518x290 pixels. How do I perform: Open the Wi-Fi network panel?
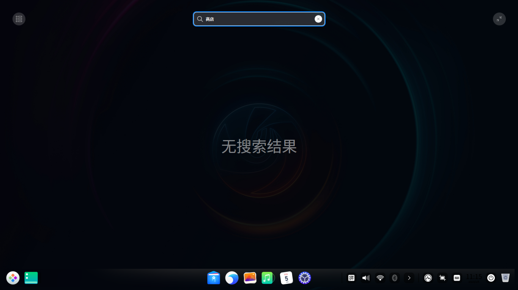coord(380,278)
